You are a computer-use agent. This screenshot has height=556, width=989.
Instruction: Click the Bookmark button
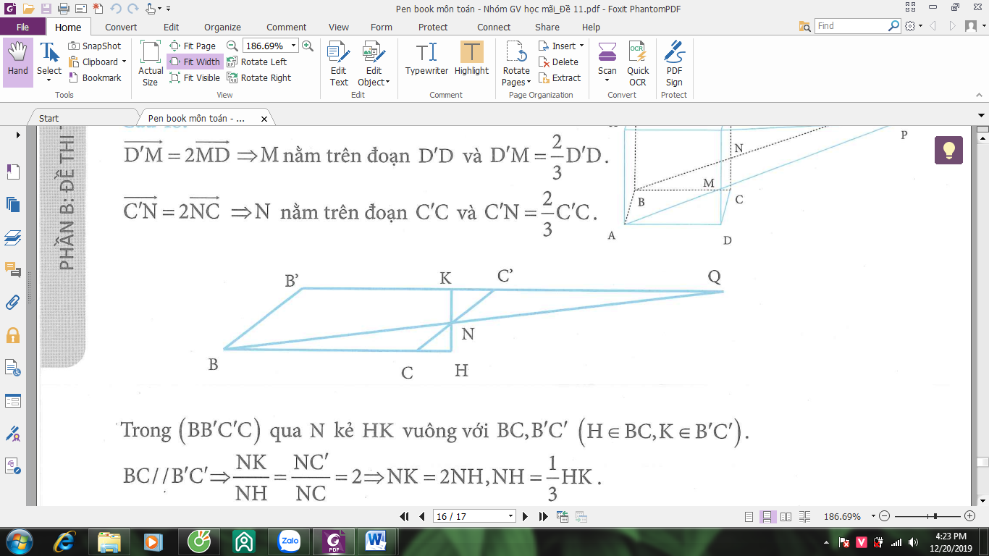[x=95, y=78]
